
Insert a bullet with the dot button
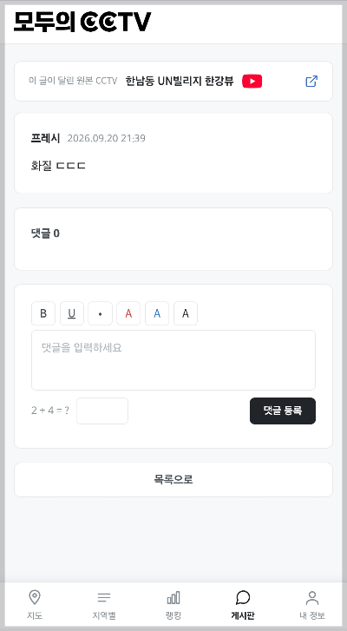tap(100, 313)
